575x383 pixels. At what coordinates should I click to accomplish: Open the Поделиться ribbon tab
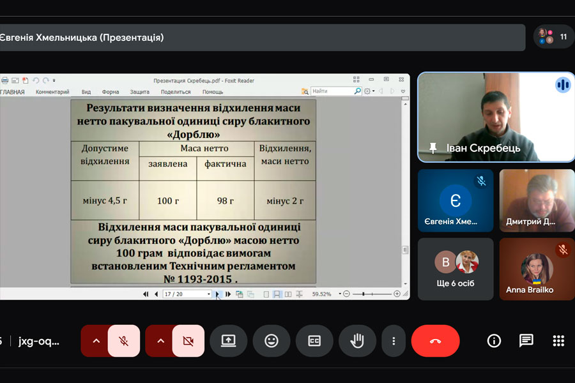[x=176, y=92]
